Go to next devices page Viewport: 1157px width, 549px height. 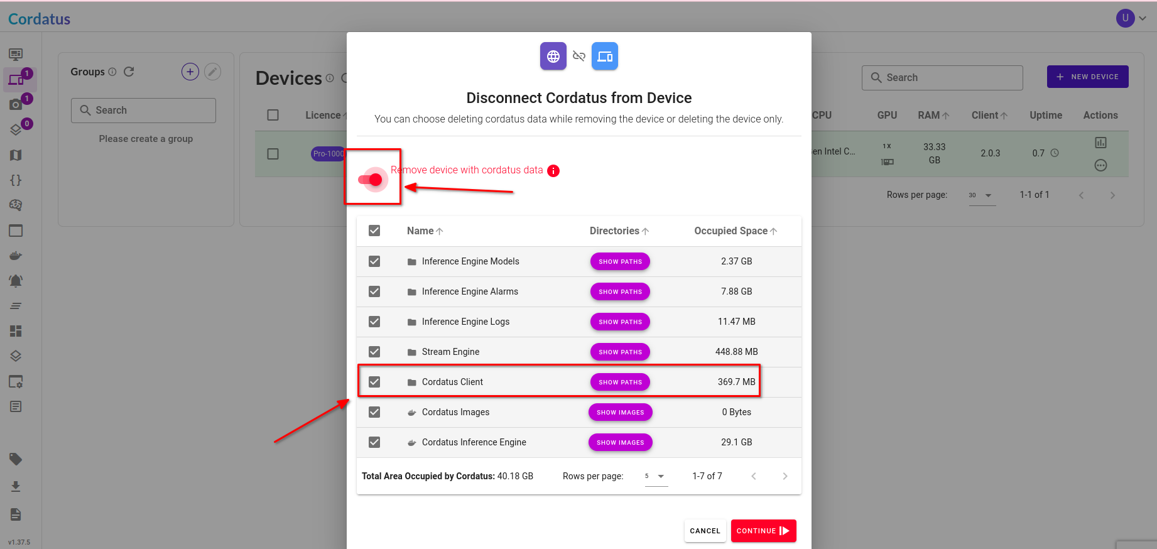[x=1112, y=195]
